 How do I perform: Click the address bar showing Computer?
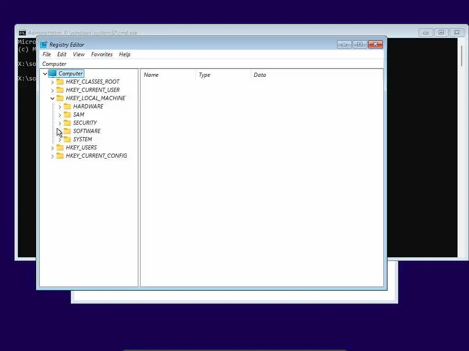[212, 64]
